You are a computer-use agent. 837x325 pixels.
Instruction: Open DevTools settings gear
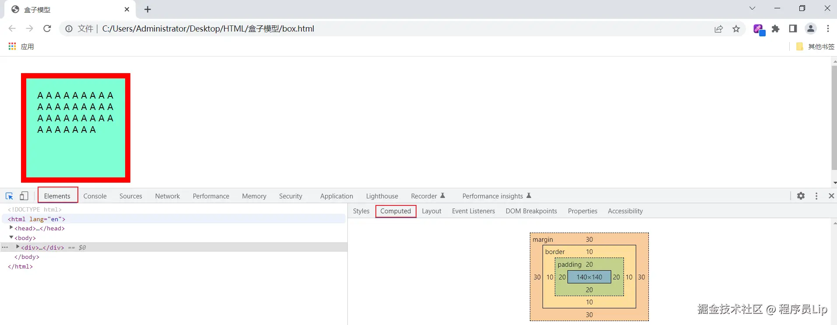click(801, 196)
